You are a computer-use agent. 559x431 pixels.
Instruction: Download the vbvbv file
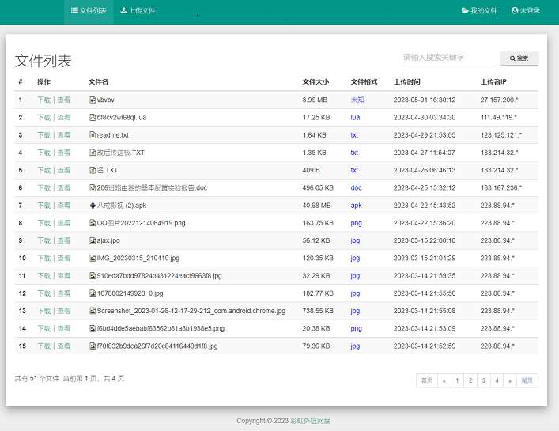click(x=44, y=100)
